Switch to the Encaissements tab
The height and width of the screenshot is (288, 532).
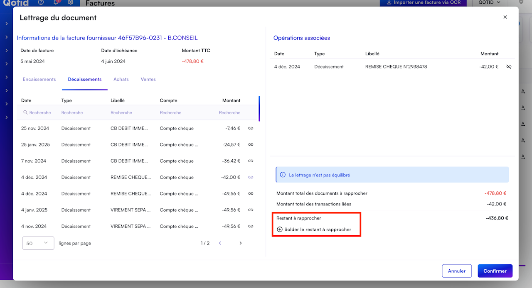(39, 79)
